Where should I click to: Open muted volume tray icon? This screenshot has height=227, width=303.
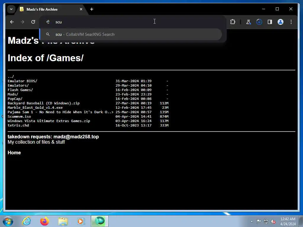(273, 221)
